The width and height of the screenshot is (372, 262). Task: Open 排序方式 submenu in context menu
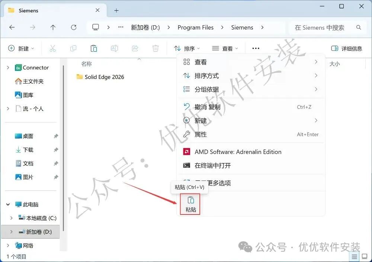251,76
